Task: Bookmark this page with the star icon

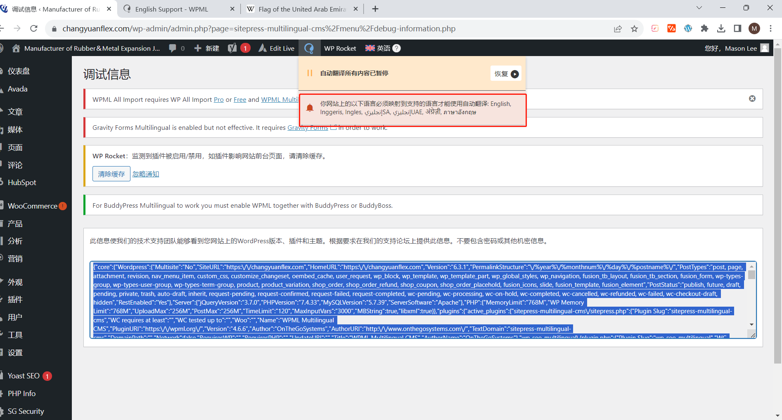Action: (x=634, y=28)
